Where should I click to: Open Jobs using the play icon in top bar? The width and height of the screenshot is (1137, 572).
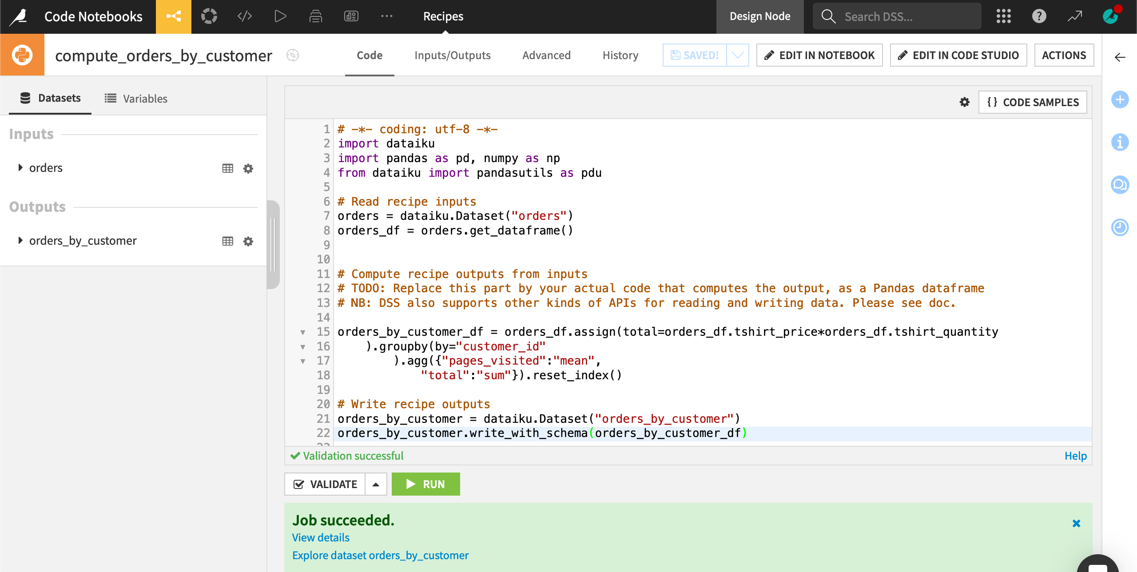click(x=280, y=16)
